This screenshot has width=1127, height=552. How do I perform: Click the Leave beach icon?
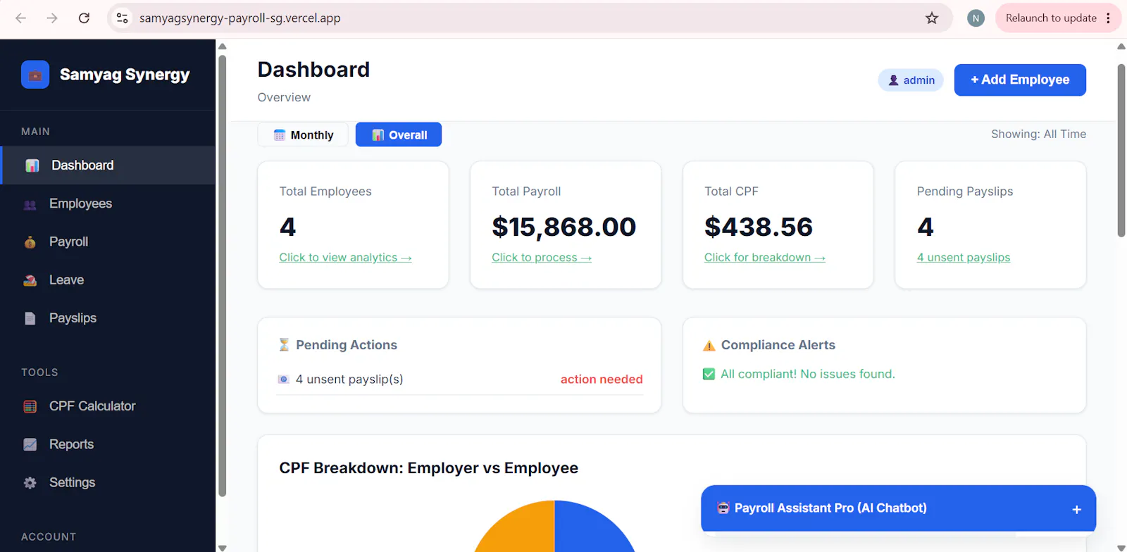point(30,280)
